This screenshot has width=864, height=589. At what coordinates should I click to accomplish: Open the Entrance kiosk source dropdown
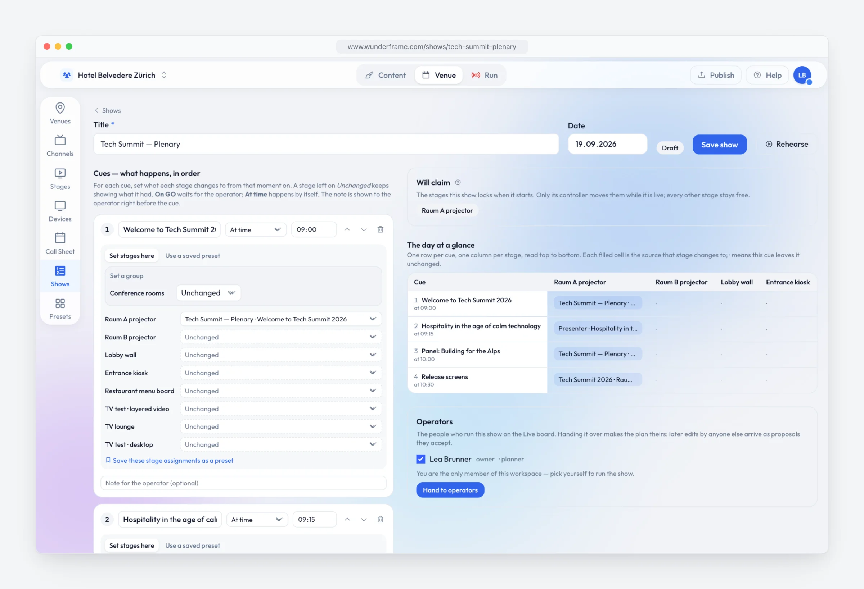coord(281,373)
